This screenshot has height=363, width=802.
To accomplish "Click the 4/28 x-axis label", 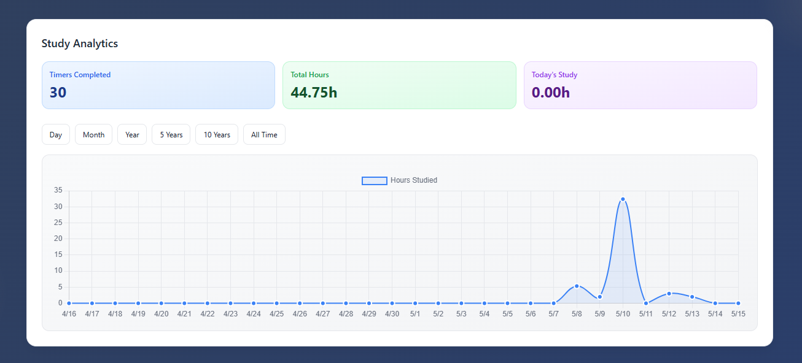I will click(x=346, y=314).
